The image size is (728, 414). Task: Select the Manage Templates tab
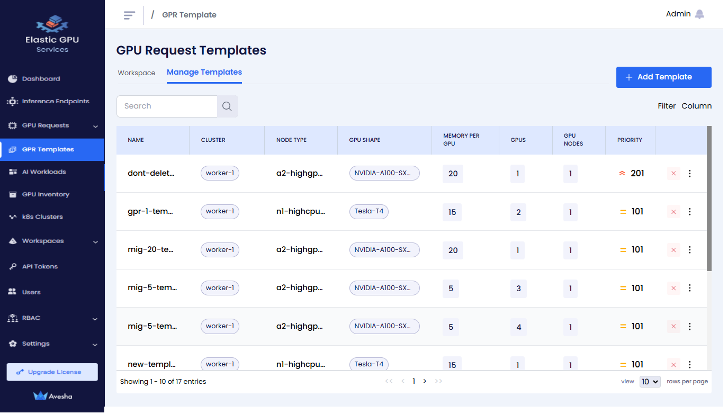(x=204, y=73)
